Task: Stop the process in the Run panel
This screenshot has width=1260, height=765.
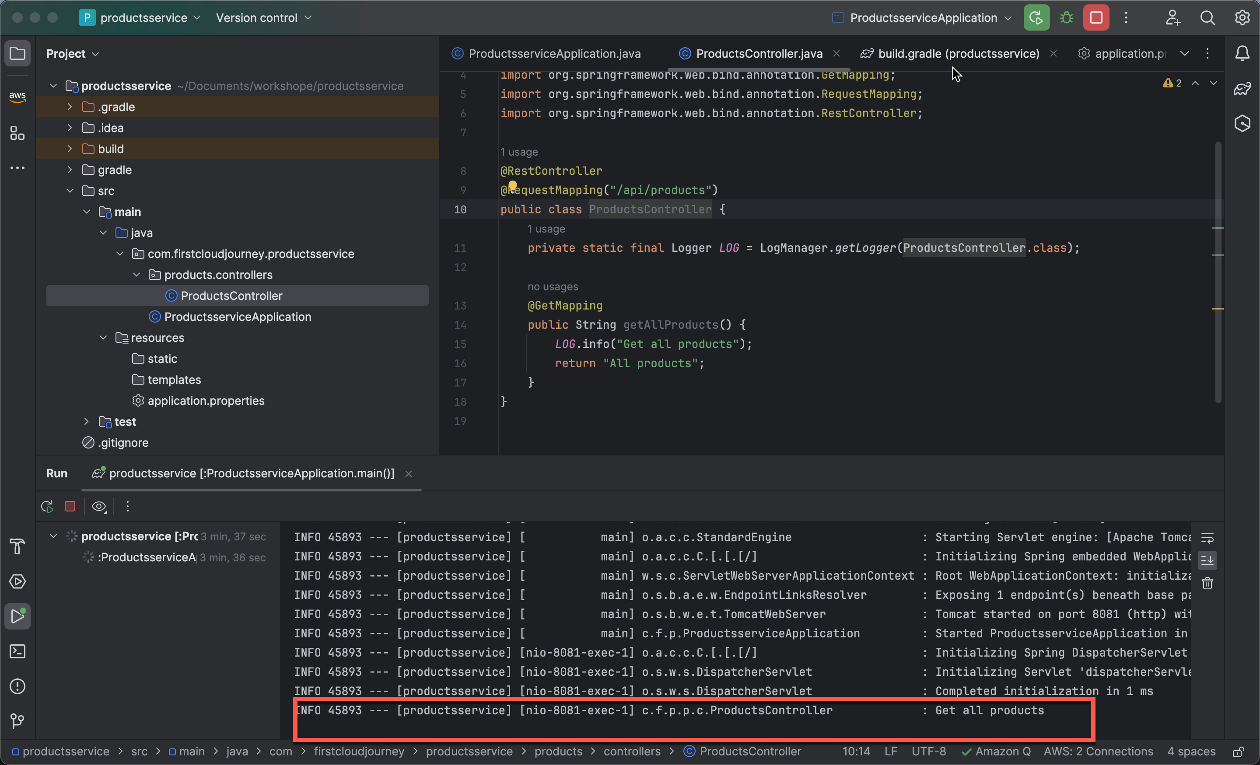Action: pyautogui.click(x=70, y=506)
